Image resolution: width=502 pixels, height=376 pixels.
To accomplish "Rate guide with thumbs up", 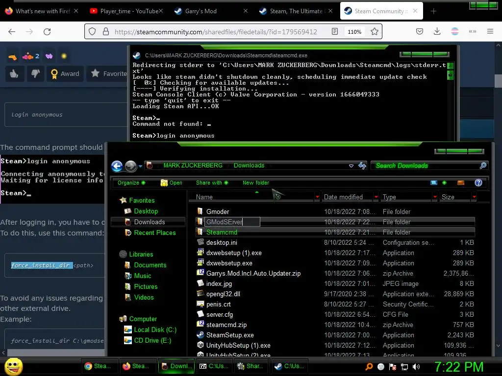I will [14, 73].
